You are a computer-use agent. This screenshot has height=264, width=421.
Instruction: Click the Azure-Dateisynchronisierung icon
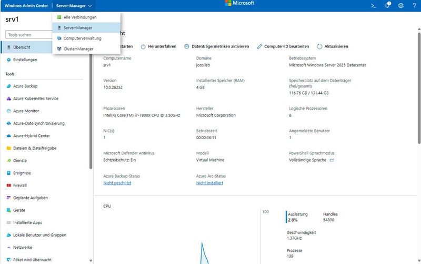click(x=8, y=123)
